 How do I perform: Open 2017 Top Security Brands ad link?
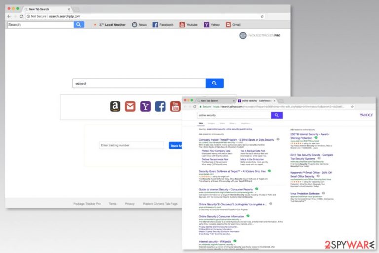coord(311,157)
